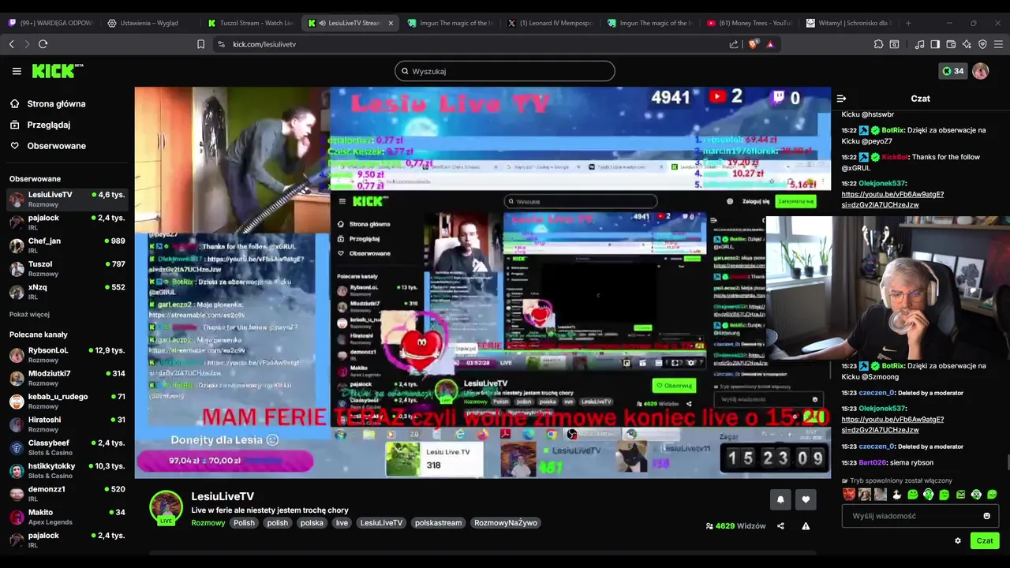This screenshot has width=1010, height=568.
Task: Open recommended channel hstikkytokky
Action: click(x=67, y=470)
